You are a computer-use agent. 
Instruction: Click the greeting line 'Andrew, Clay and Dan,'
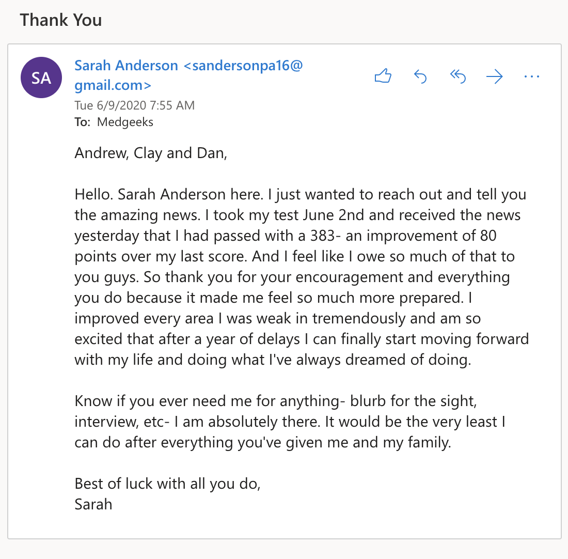(151, 153)
